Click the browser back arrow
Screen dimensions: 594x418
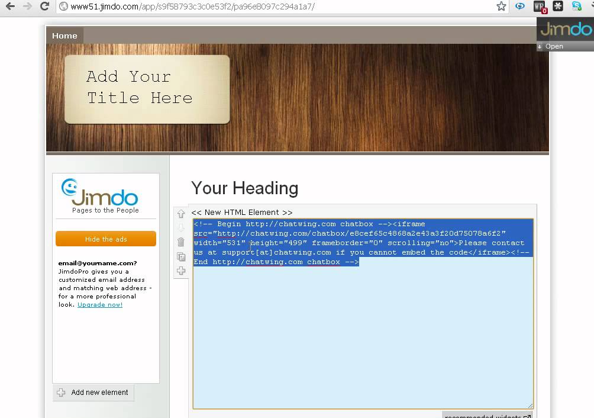pos(10,6)
